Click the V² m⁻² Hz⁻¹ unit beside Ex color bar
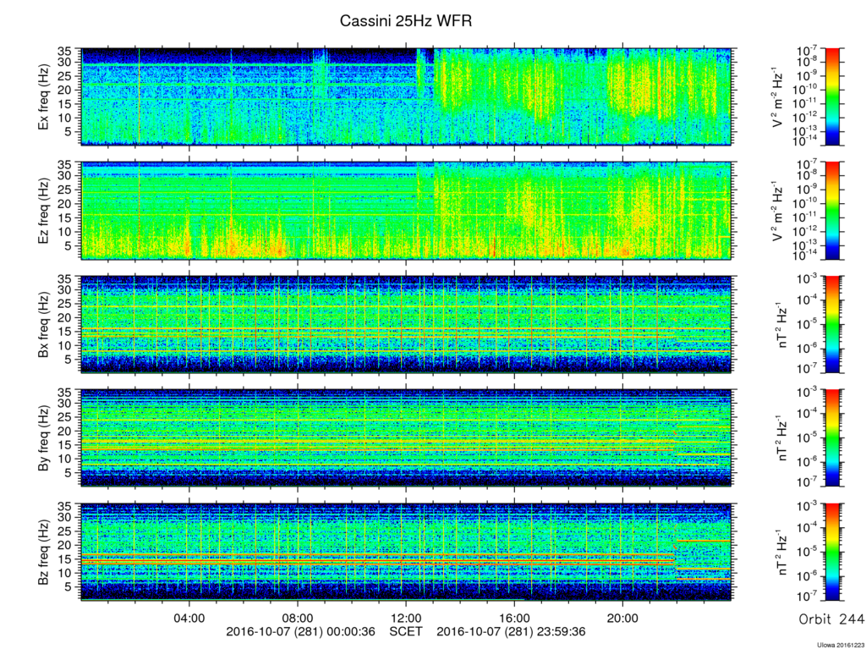 [x=778, y=97]
